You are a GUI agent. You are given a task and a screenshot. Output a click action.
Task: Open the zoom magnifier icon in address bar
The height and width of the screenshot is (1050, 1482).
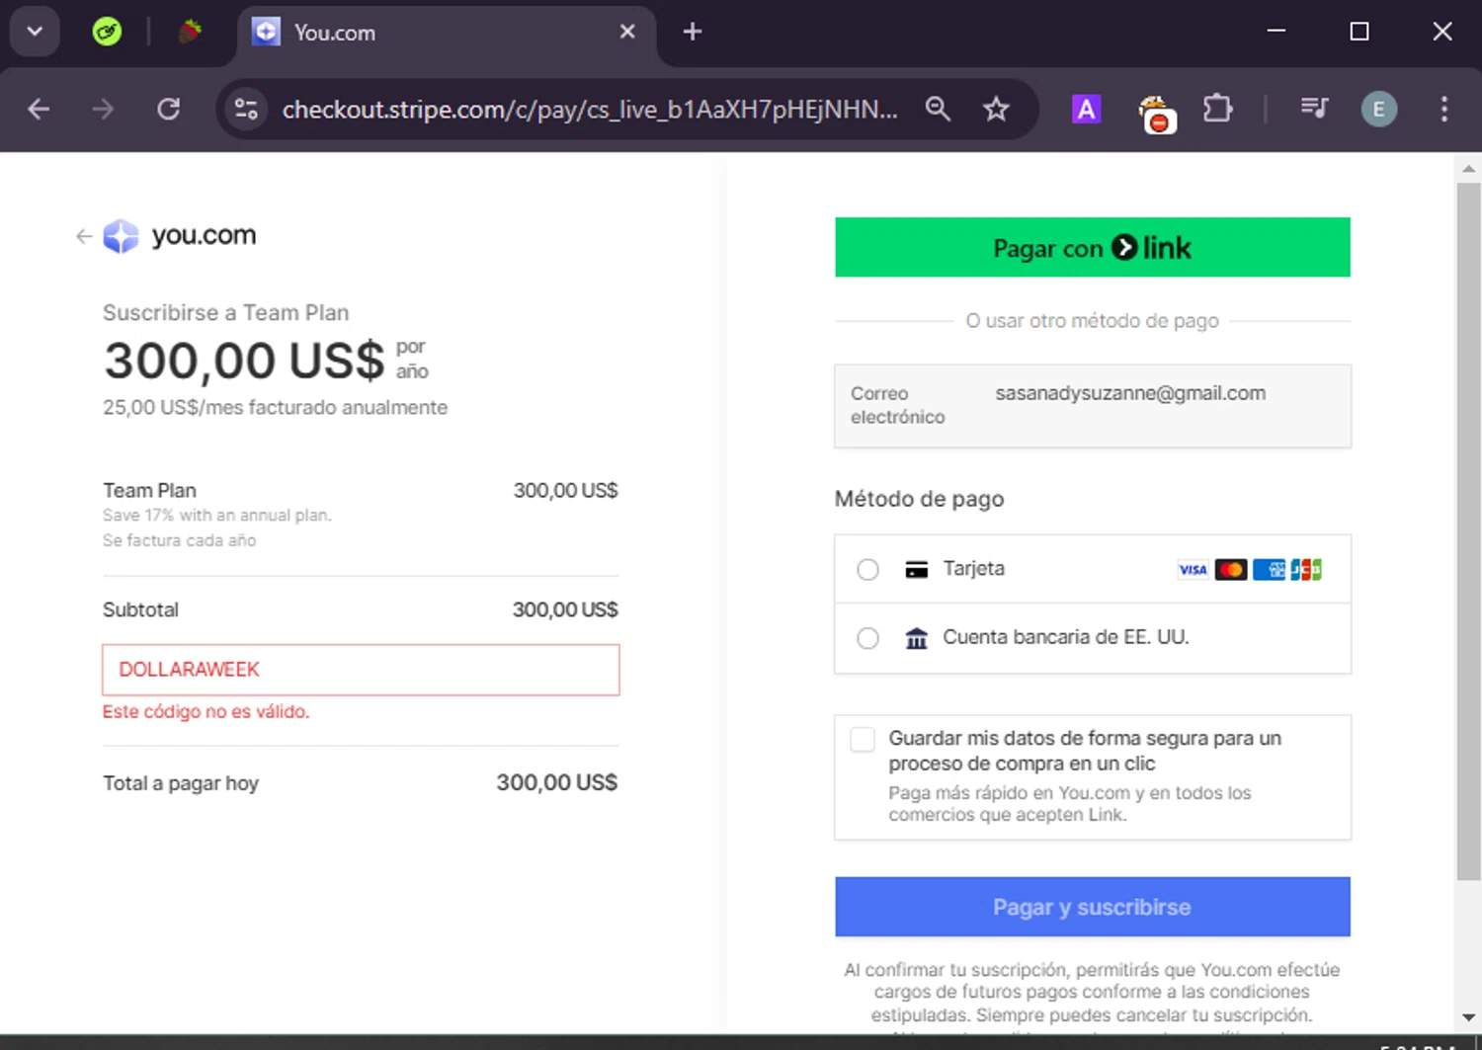tap(938, 109)
